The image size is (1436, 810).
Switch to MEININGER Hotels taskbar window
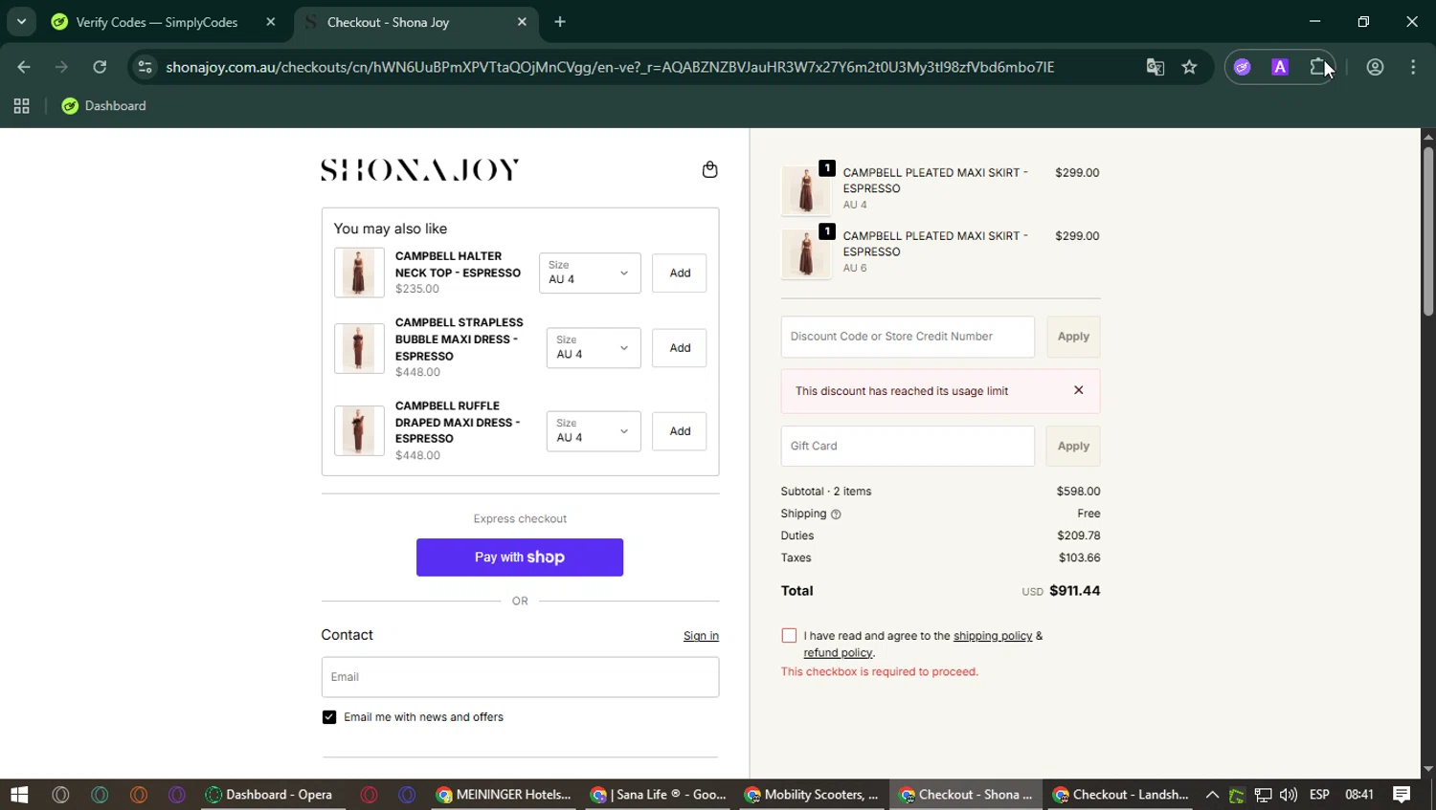pyautogui.click(x=505, y=795)
